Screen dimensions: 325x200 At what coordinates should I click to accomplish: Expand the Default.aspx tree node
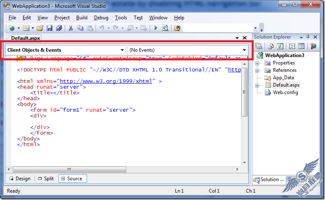[x=257, y=85]
